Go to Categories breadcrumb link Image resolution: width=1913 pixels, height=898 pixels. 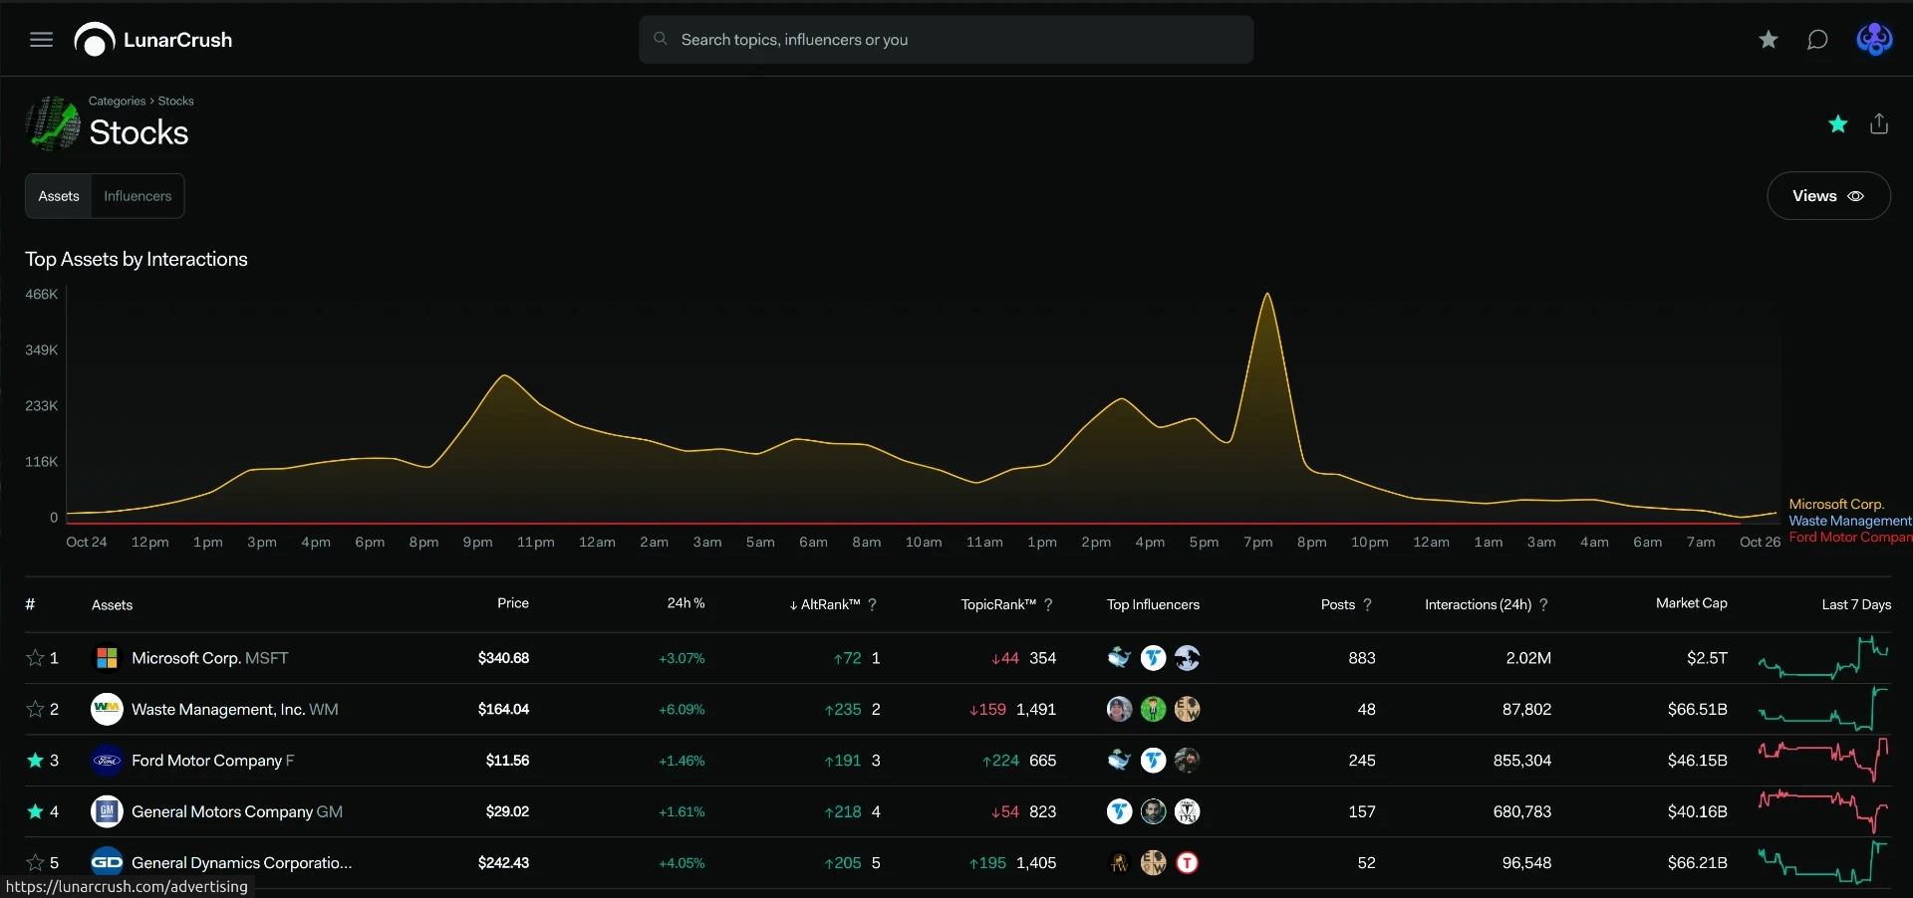pyautogui.click(x=117, y=101)
